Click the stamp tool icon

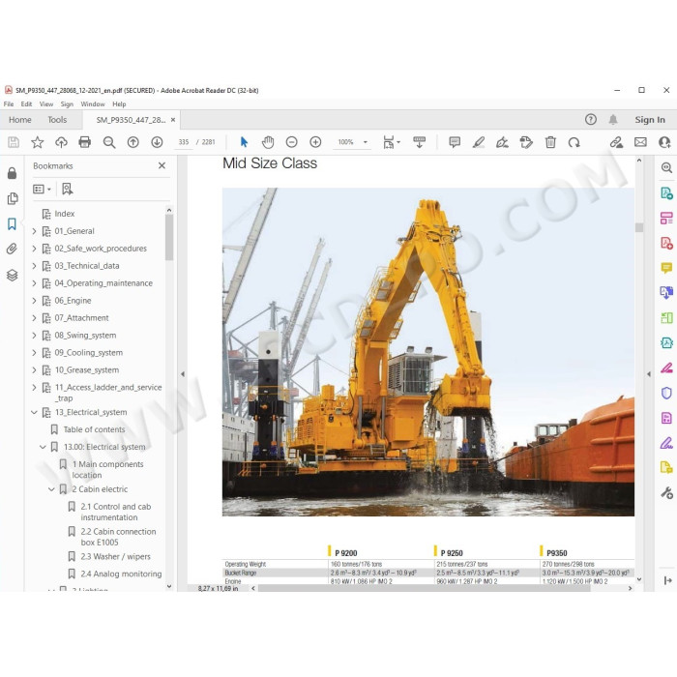(526, 142)
